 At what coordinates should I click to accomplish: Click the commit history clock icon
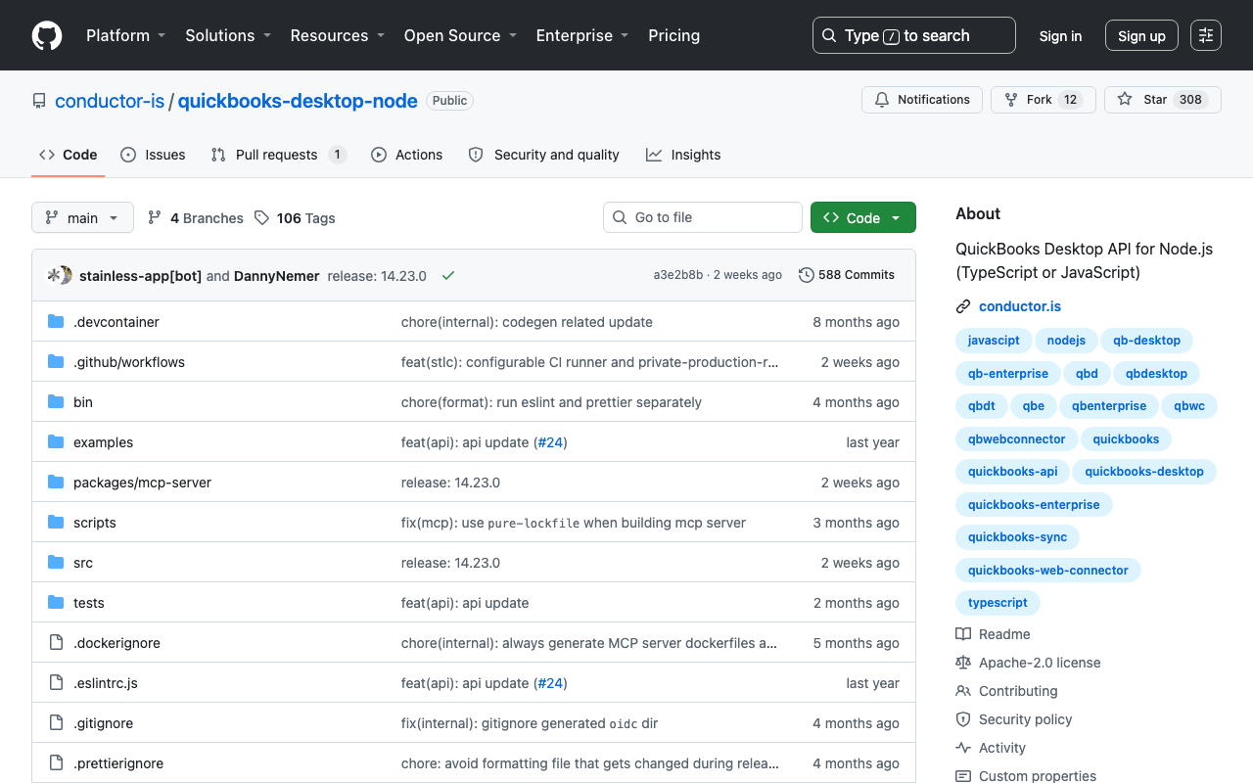807,275
